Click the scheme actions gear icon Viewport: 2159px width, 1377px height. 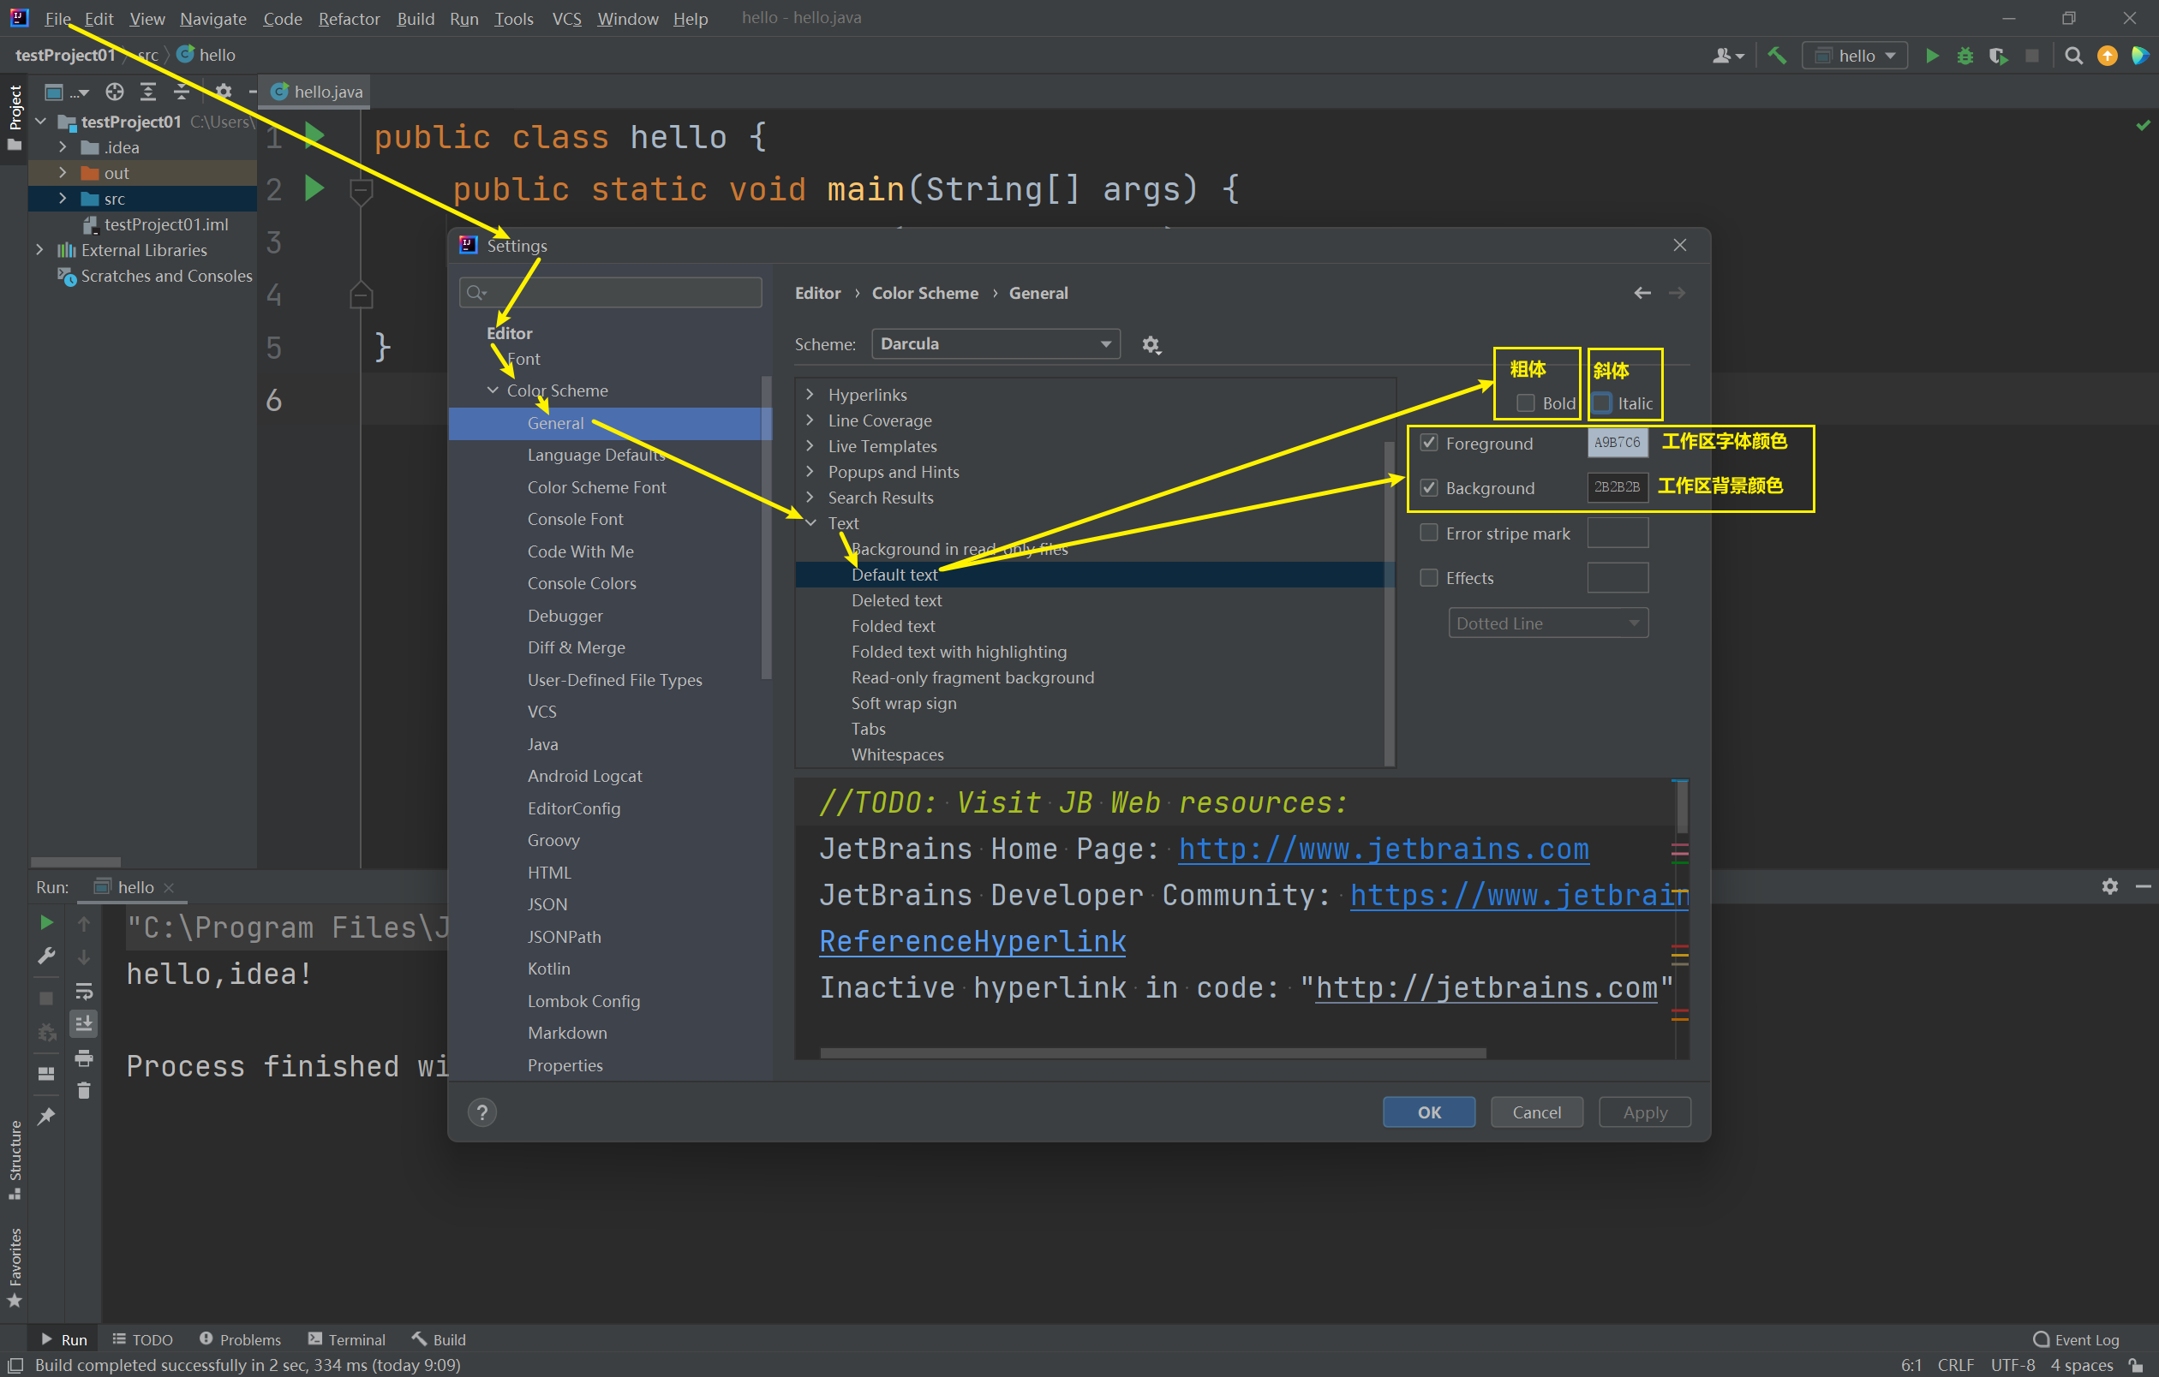(x=1151, y=345)
